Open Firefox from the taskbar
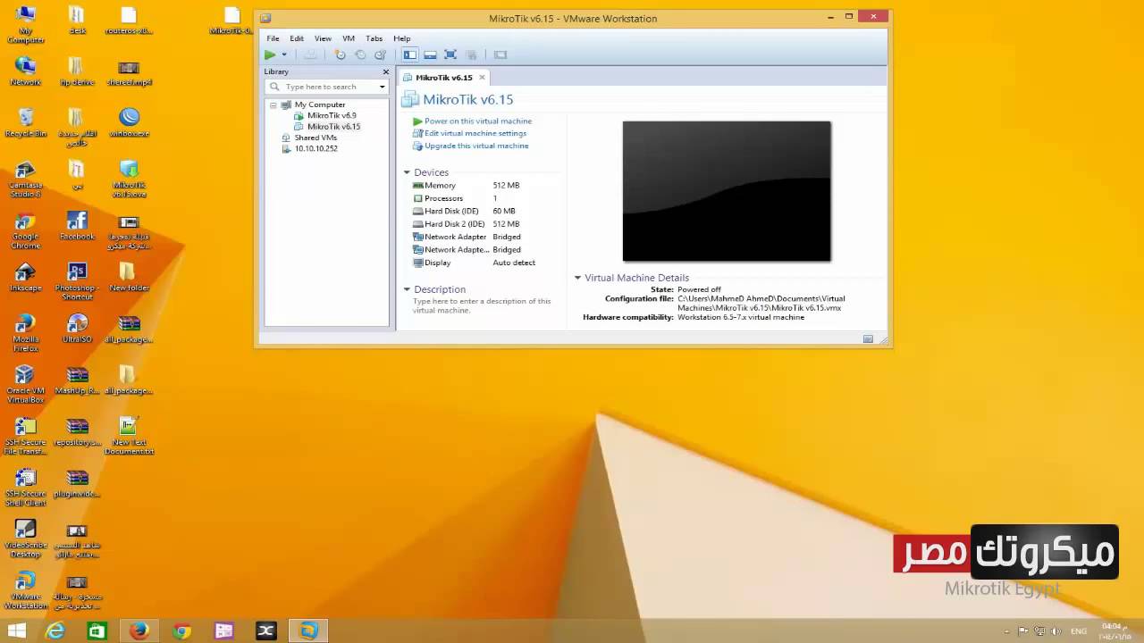This screenshot has width=1144, height=643. tap(139, 631)
